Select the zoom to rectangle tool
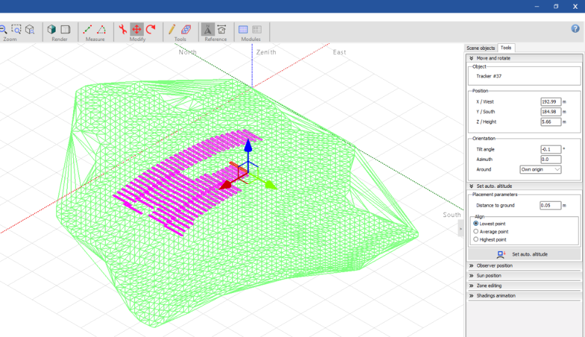 click(16, 29)
